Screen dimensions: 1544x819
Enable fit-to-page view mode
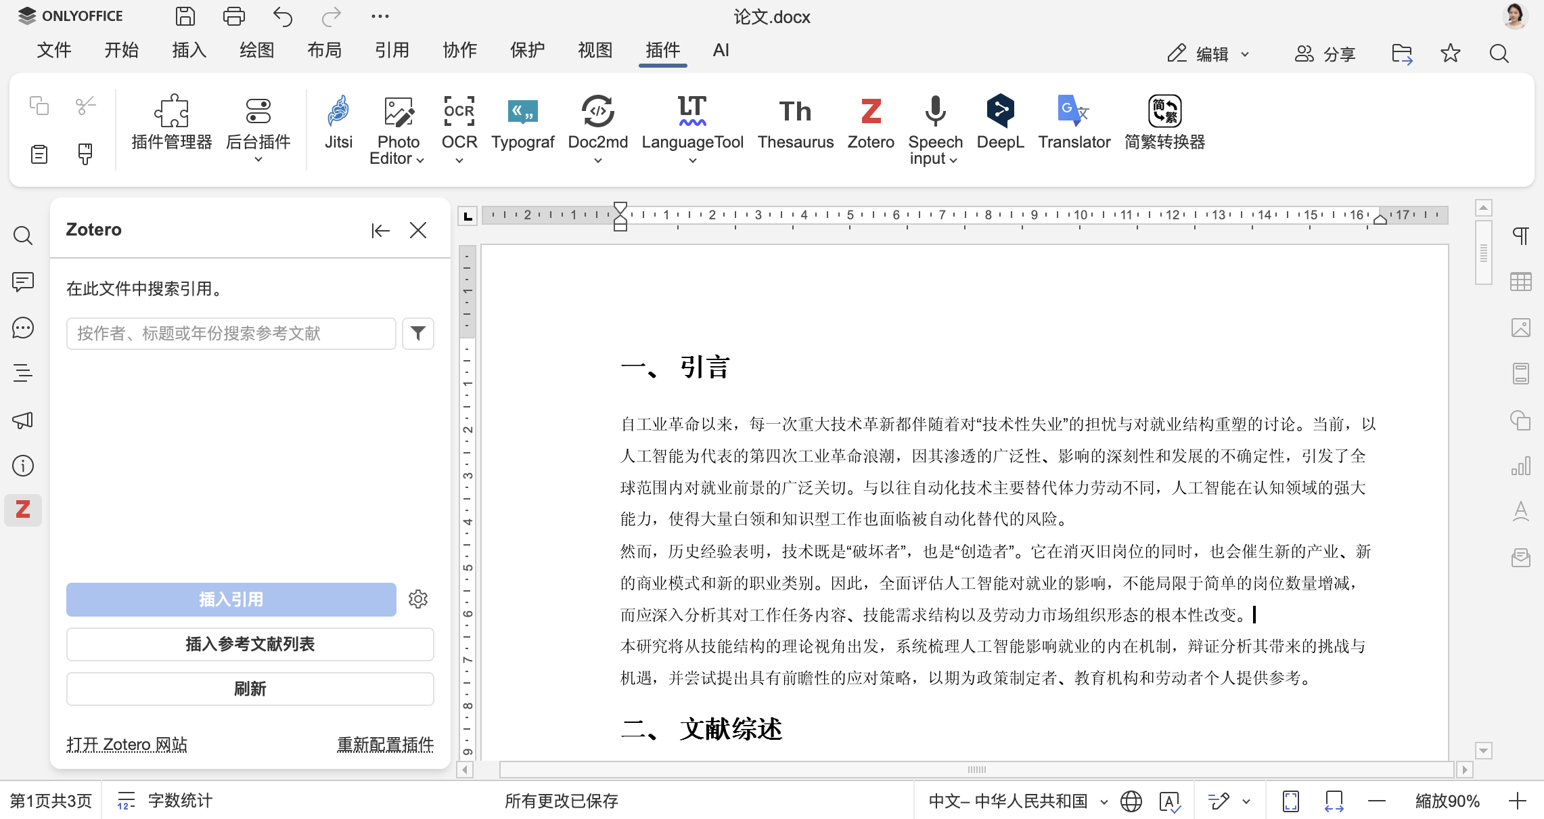[1290, 801]
